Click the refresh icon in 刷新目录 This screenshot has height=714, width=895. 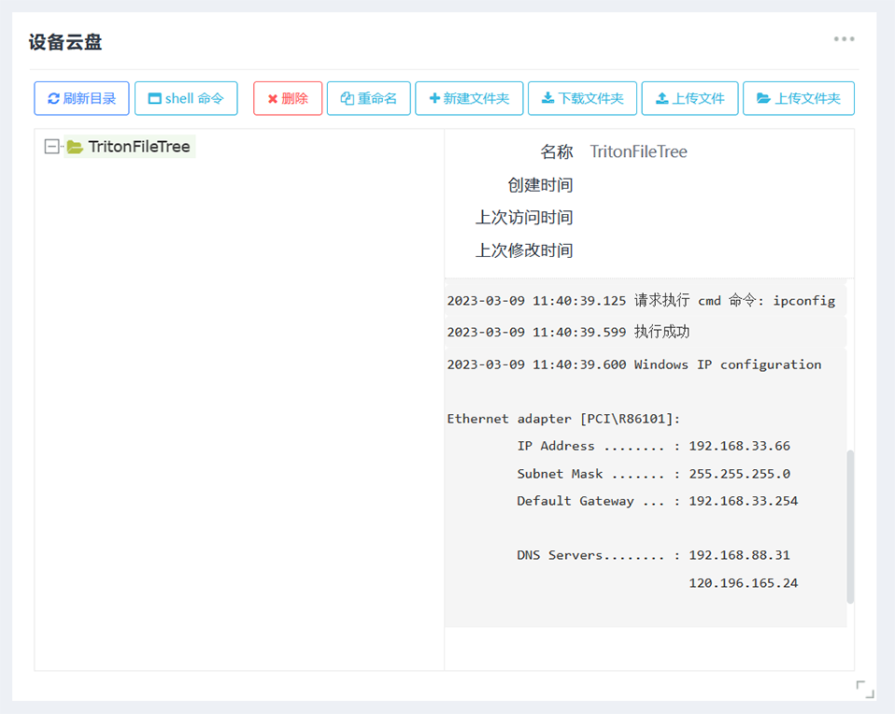point(54,99)
